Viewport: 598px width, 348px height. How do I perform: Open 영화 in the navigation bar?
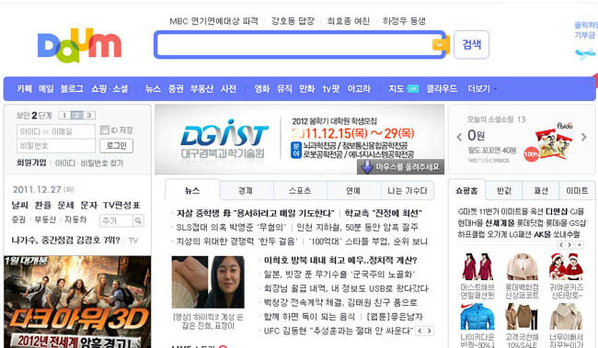[x=262, y=89]
